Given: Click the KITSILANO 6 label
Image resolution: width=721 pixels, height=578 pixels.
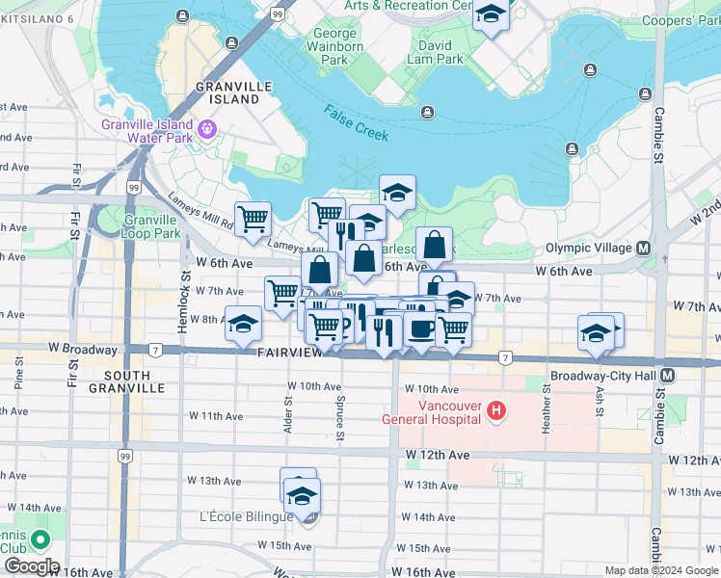Looking at the screenshot, I should point(38,19).
